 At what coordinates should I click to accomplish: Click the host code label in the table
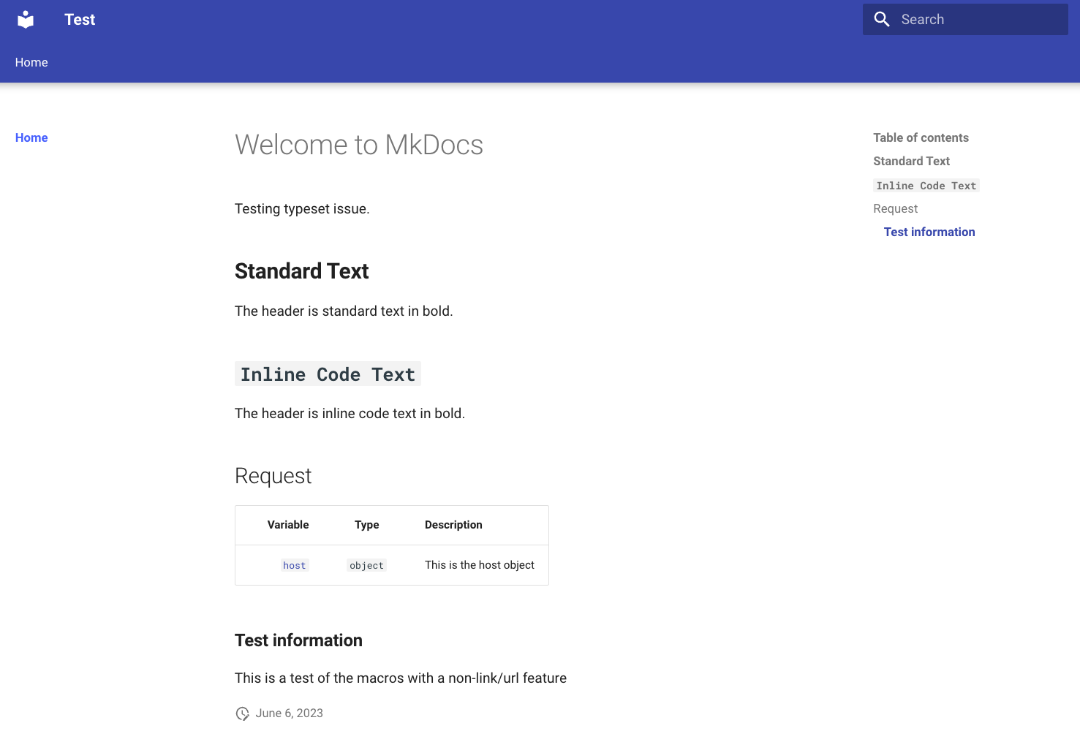(294, 565)
